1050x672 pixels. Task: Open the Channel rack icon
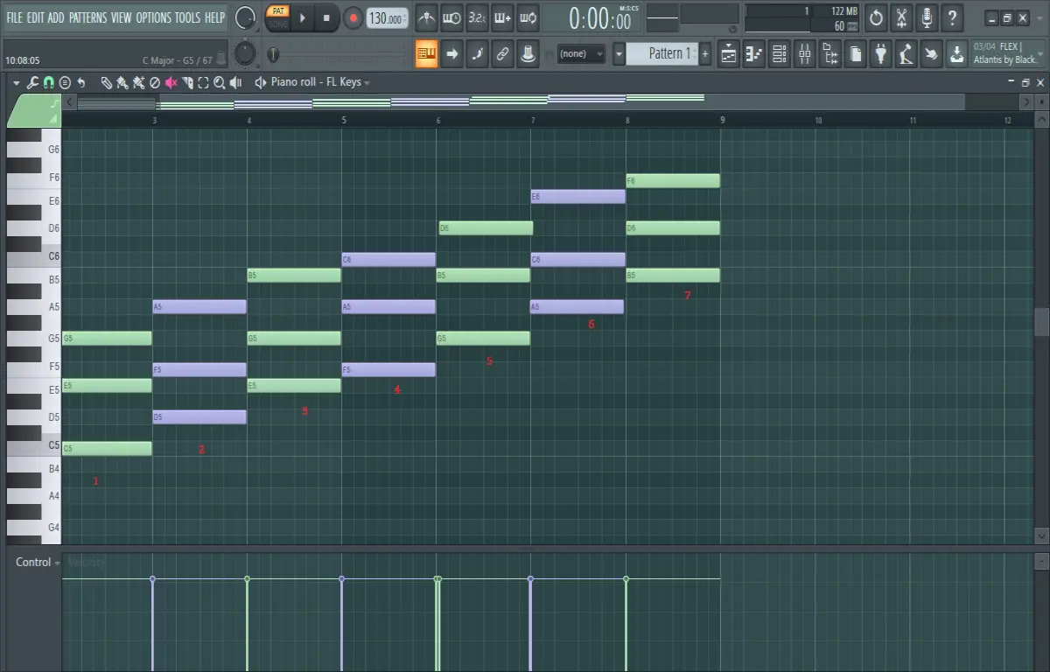pyautogui.click(x=779, y=54)
